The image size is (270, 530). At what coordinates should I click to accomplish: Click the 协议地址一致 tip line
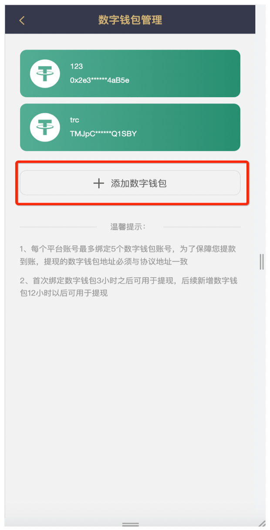(104, 262)
